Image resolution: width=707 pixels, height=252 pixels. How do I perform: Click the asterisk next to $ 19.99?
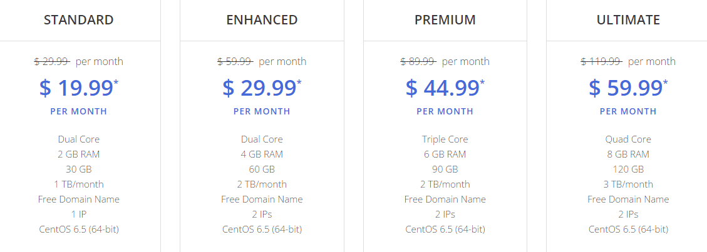tap(116, 83)
